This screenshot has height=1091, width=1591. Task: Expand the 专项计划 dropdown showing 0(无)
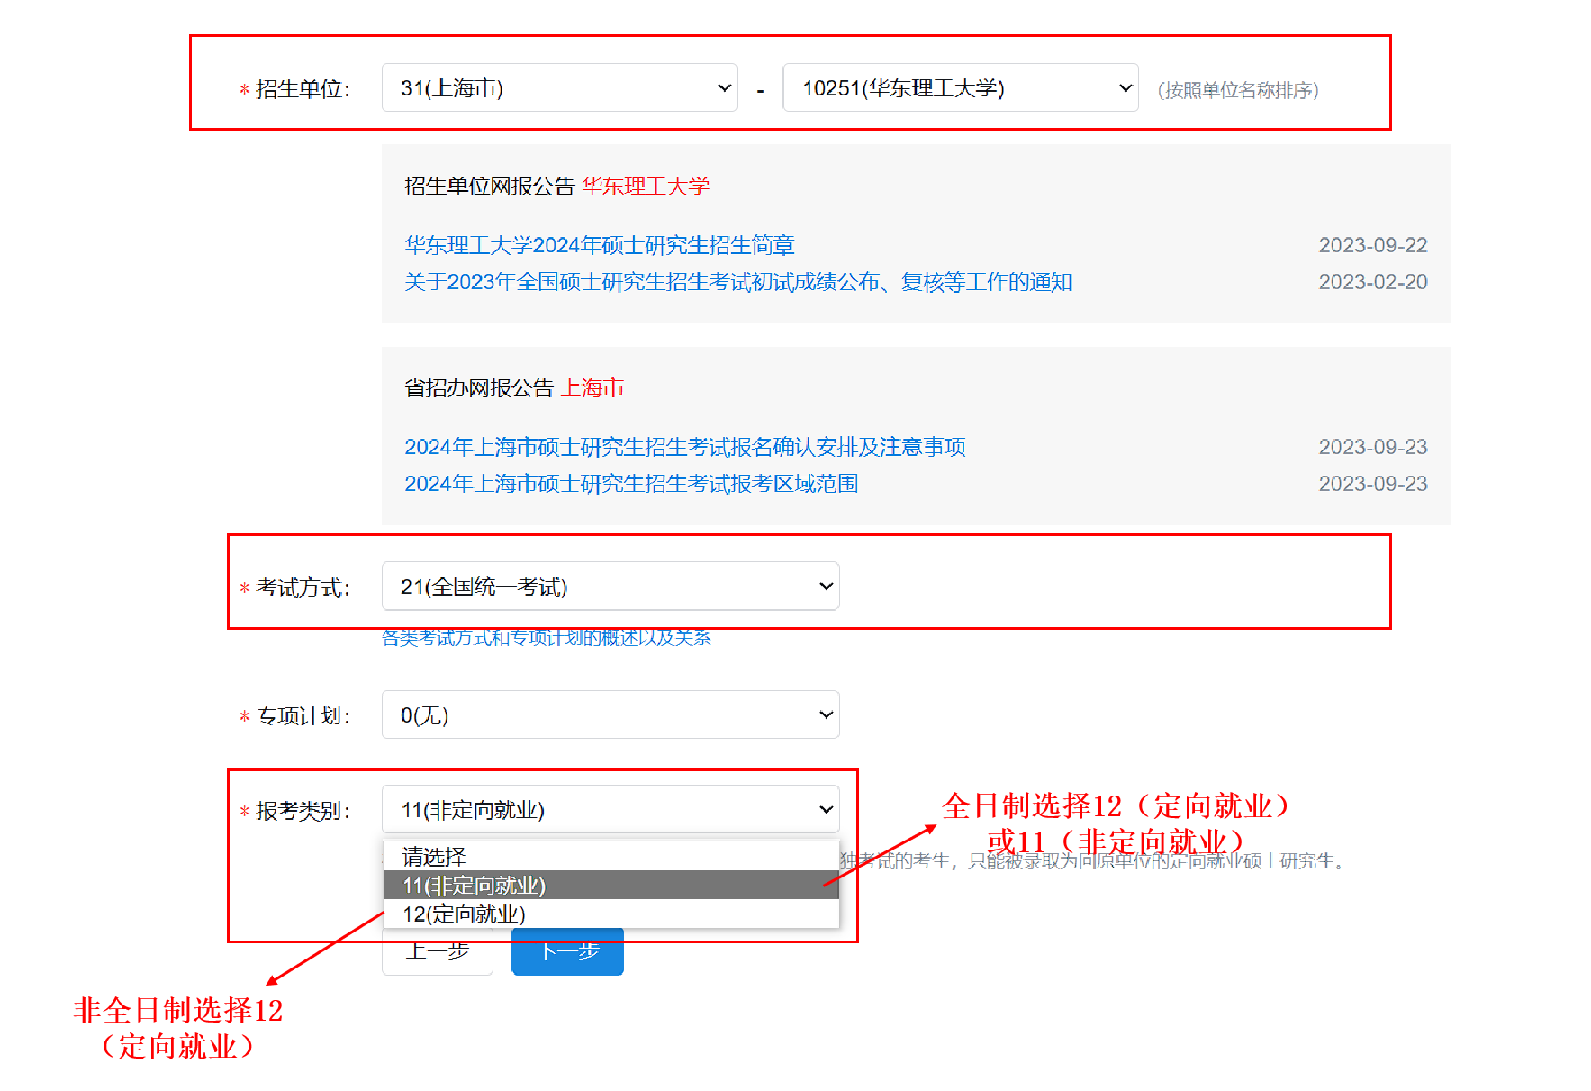[610, 715]
